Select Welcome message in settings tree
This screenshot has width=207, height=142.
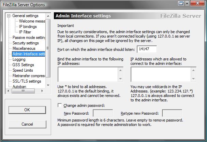point(32,21)
